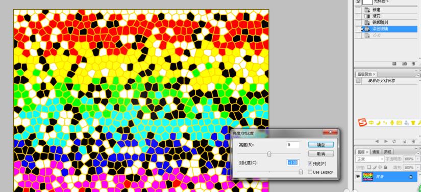Click the lock transparent pixels icon
421x192 pixels.
point(369,168)
